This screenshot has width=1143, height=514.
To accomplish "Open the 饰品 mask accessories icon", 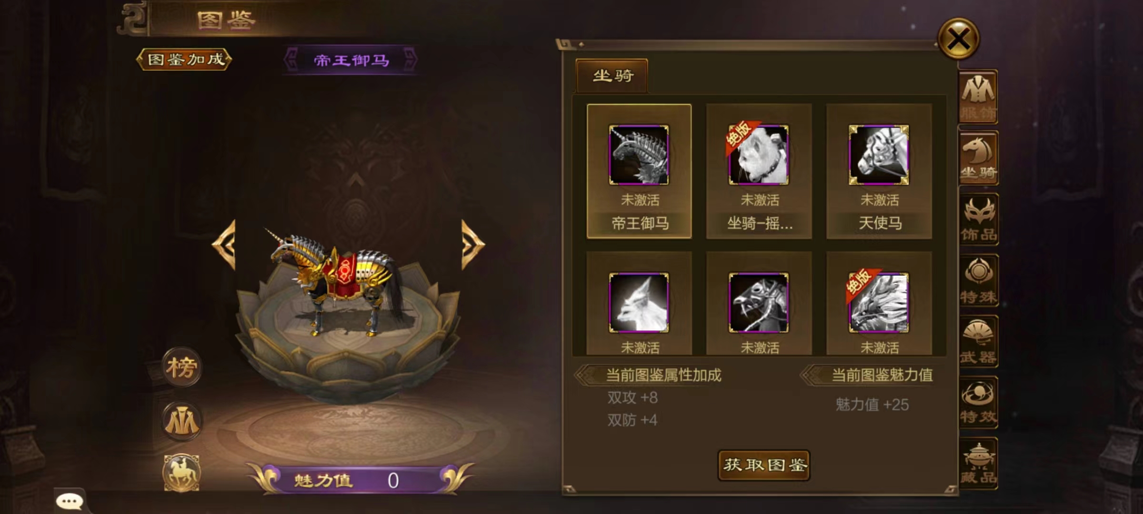I will pyautogui.click(x=978, y=219).
